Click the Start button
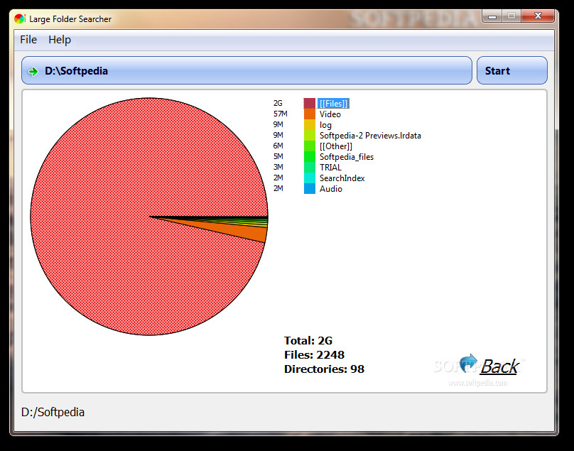Screen dimensions: 574x451 click(x=511, y=70)
